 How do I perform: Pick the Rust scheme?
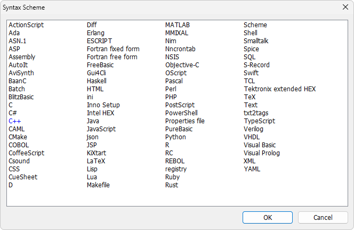click(x=172, y=185)
